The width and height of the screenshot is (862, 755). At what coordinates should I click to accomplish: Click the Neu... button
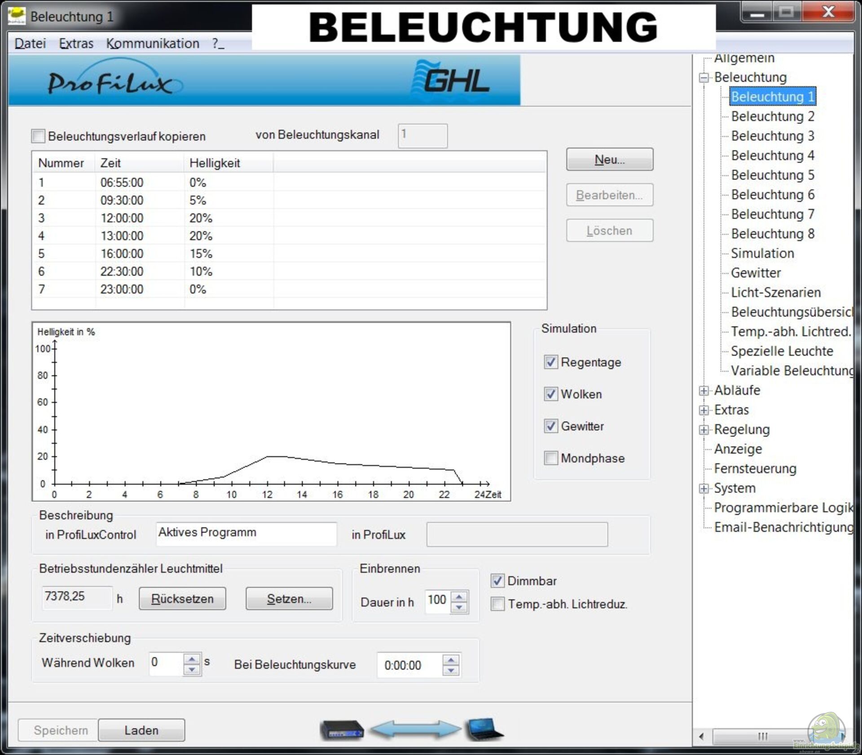pyautogui.click(x=609, y=160)
